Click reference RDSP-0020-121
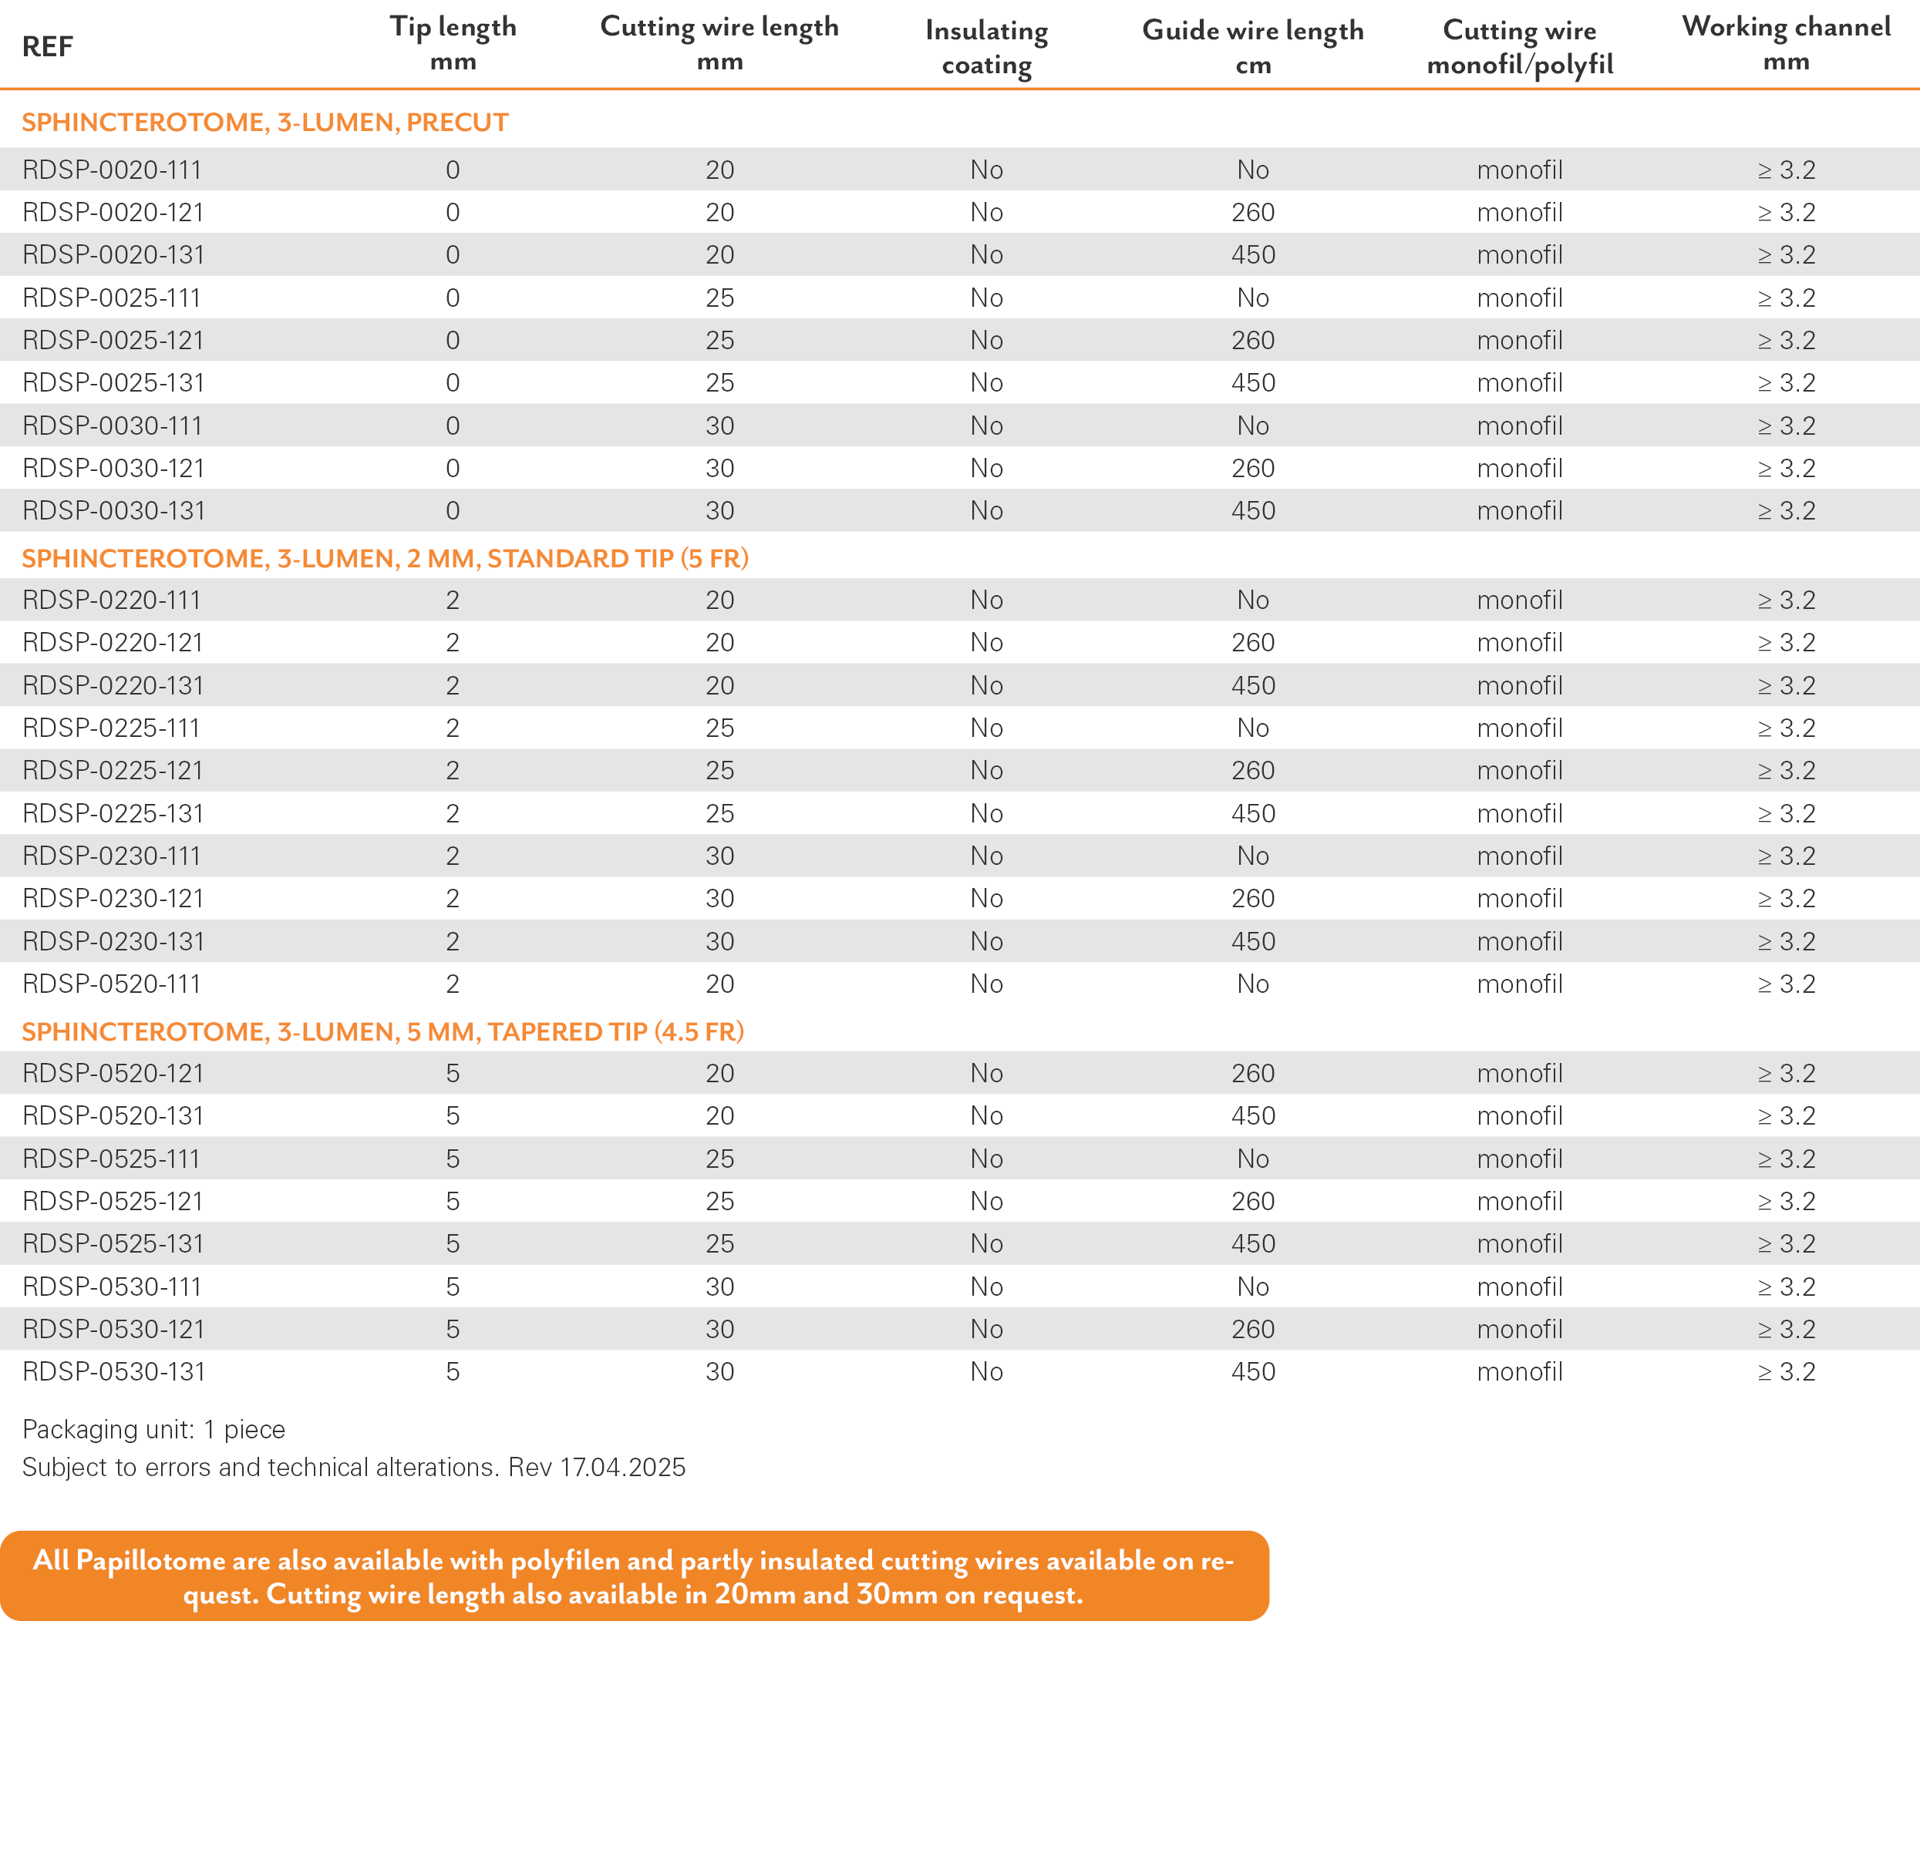Image resolution: width=1920 pixels, height=1850 pixels. 113,213
